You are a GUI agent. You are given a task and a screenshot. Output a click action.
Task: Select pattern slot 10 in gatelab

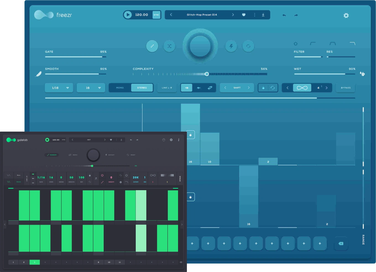click(x=109, y=262)
